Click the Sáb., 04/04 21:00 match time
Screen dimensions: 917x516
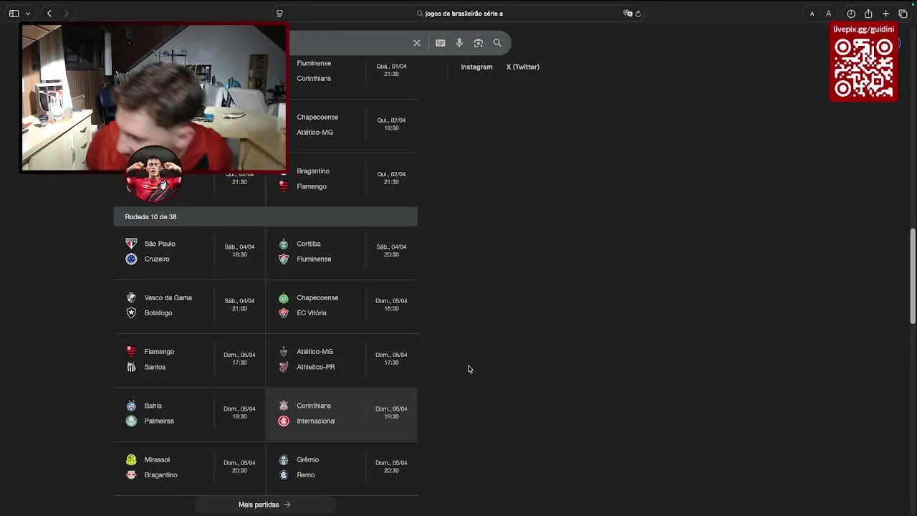point(239,305)
